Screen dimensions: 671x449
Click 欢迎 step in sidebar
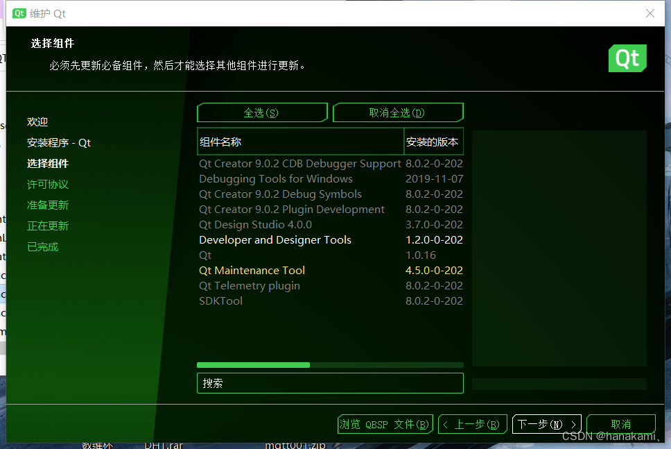[37, 121]
